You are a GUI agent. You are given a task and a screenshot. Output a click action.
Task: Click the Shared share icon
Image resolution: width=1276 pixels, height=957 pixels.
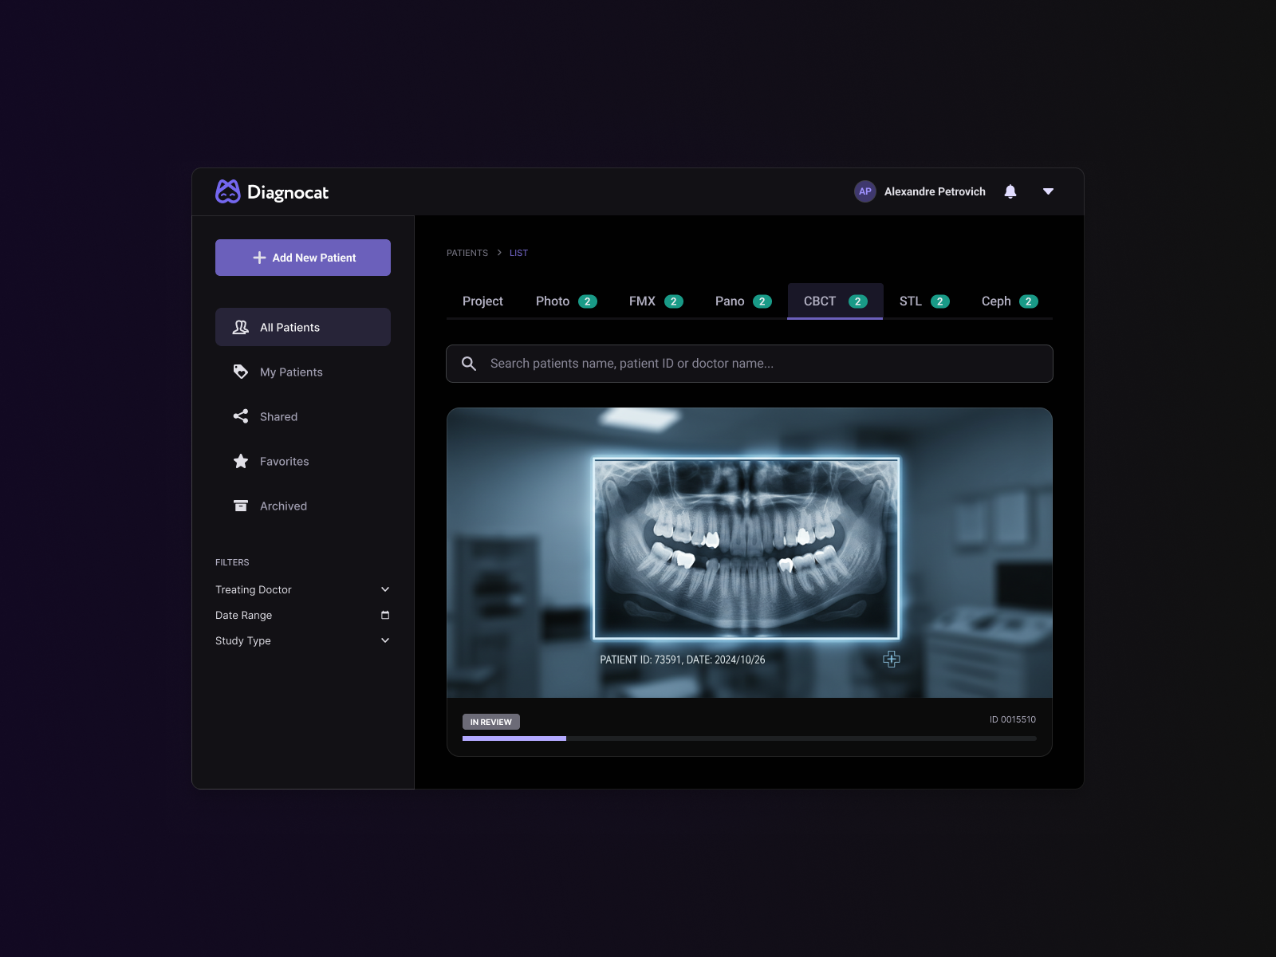[x=240, y=416]
